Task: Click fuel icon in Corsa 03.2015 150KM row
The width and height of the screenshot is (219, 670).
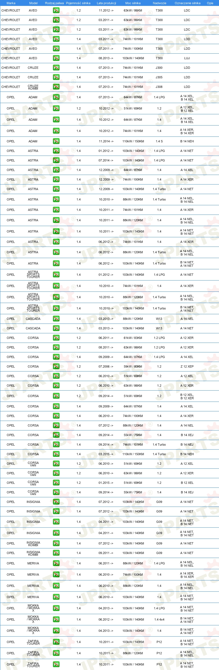Action: [x=56, y=454]
